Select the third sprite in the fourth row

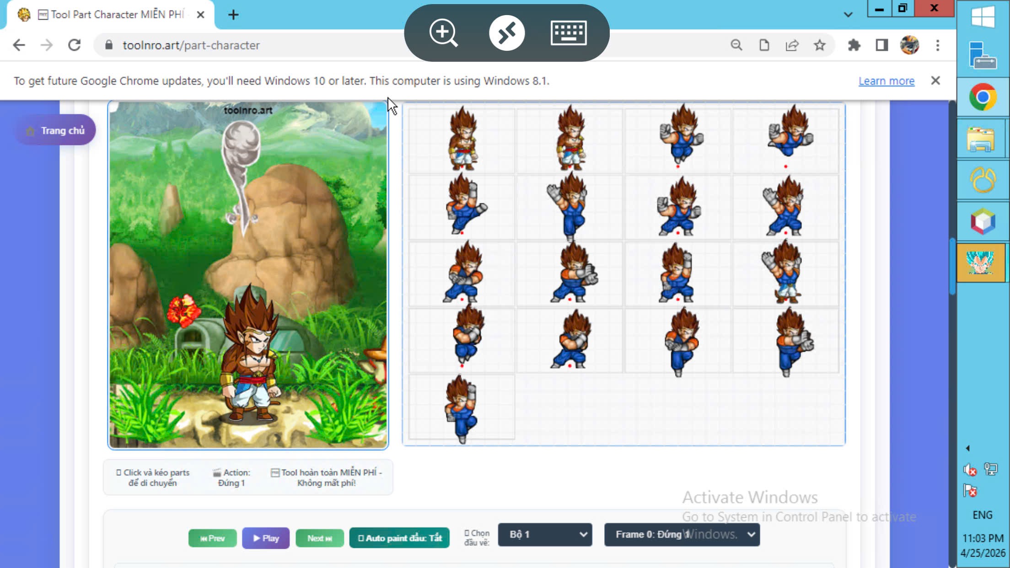click(682, 342)
